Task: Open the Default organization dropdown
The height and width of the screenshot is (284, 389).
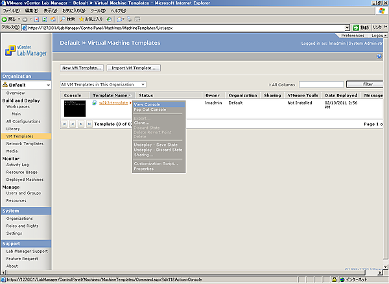Action: point(48,85)
